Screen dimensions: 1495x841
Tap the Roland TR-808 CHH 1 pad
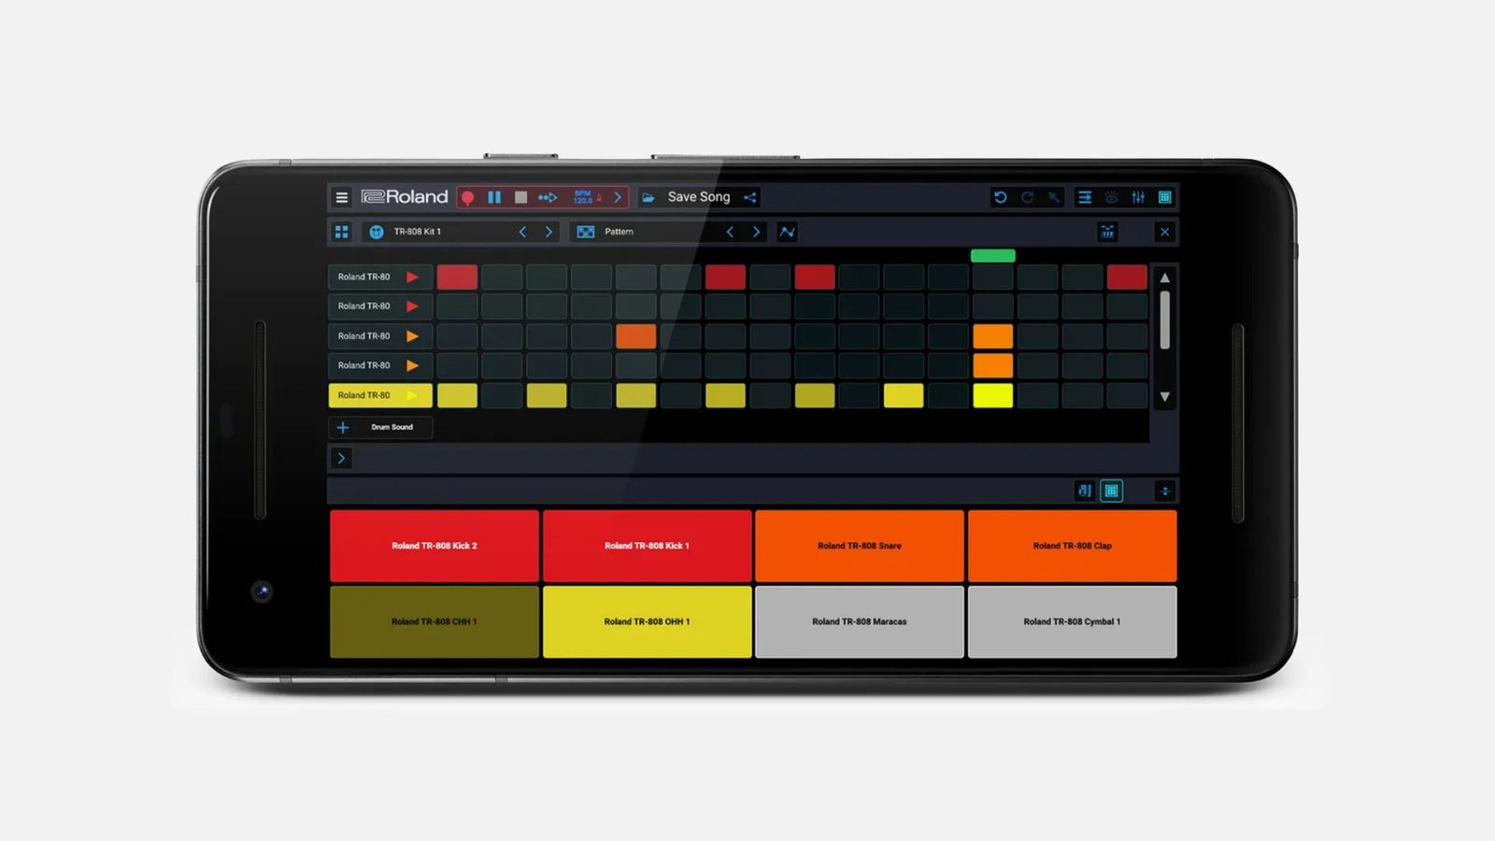434,621
